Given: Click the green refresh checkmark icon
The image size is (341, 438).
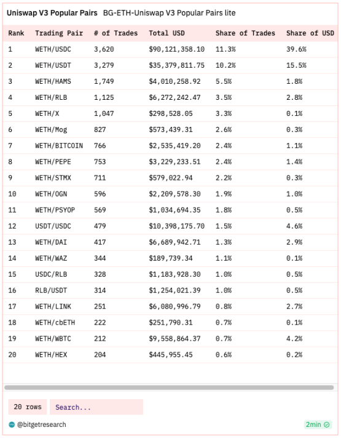Looking at the screenshot, I should pyautogui.click(x=327, y=424).
